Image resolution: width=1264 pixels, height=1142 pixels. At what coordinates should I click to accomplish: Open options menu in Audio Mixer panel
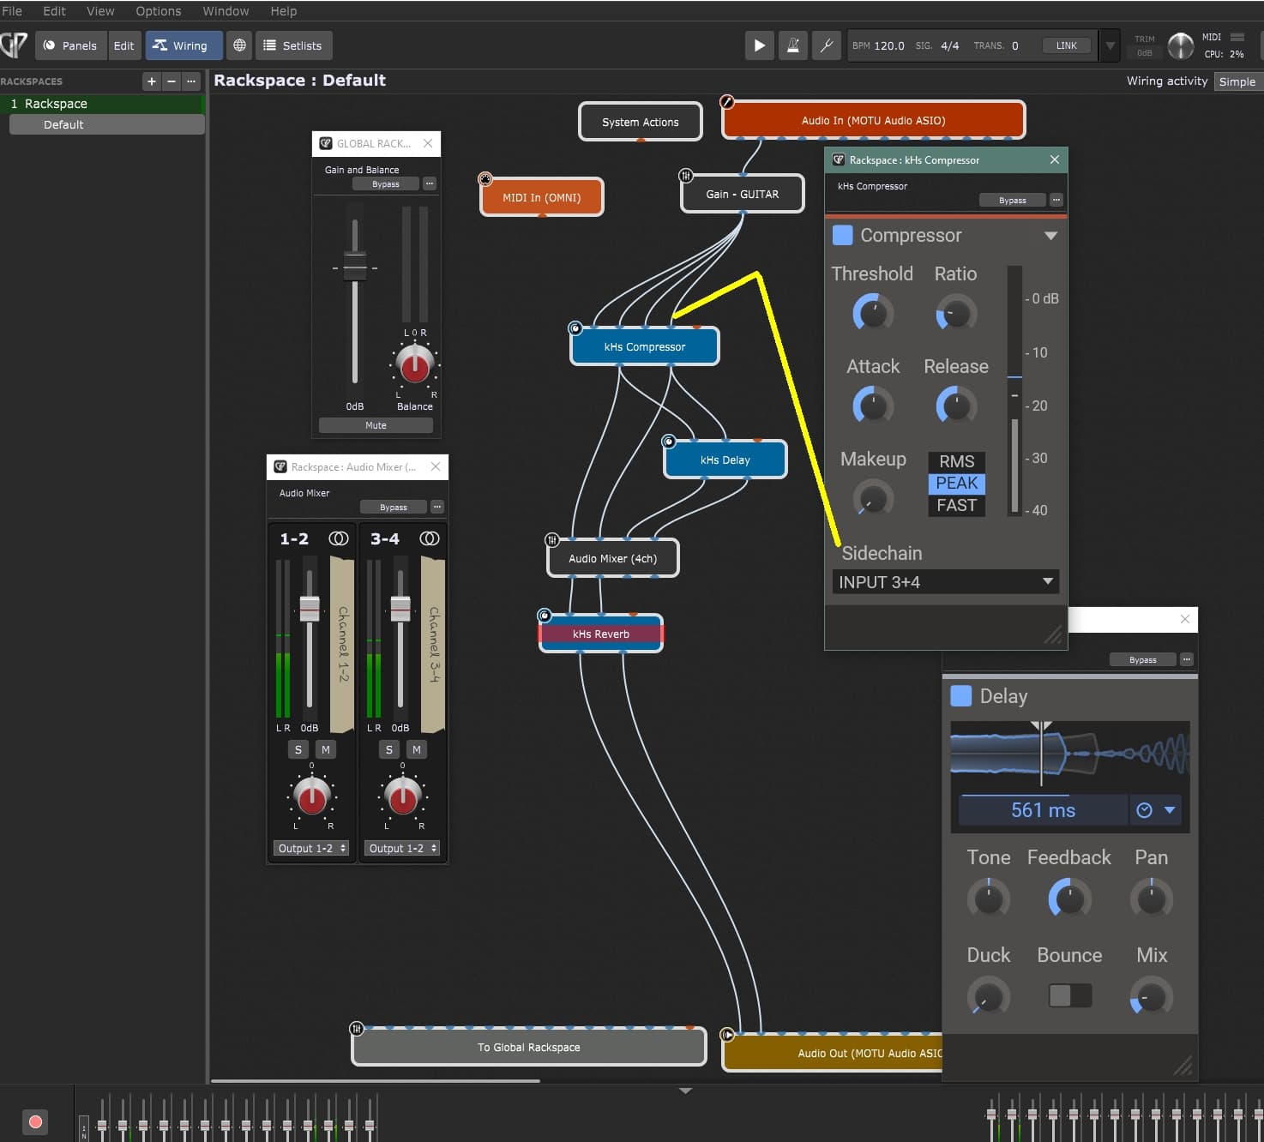coord(437,507)
